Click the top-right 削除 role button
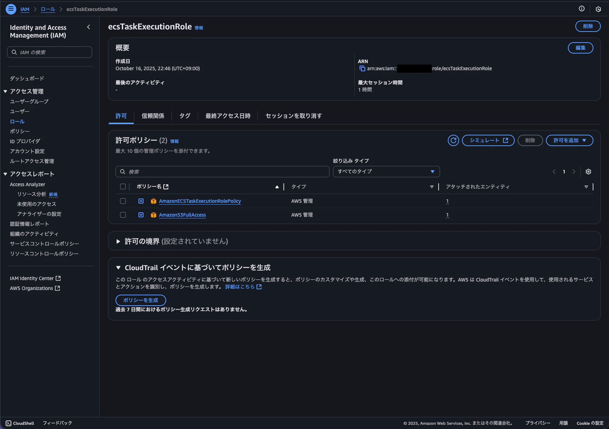The image size is (609, 429). point(588,26)
